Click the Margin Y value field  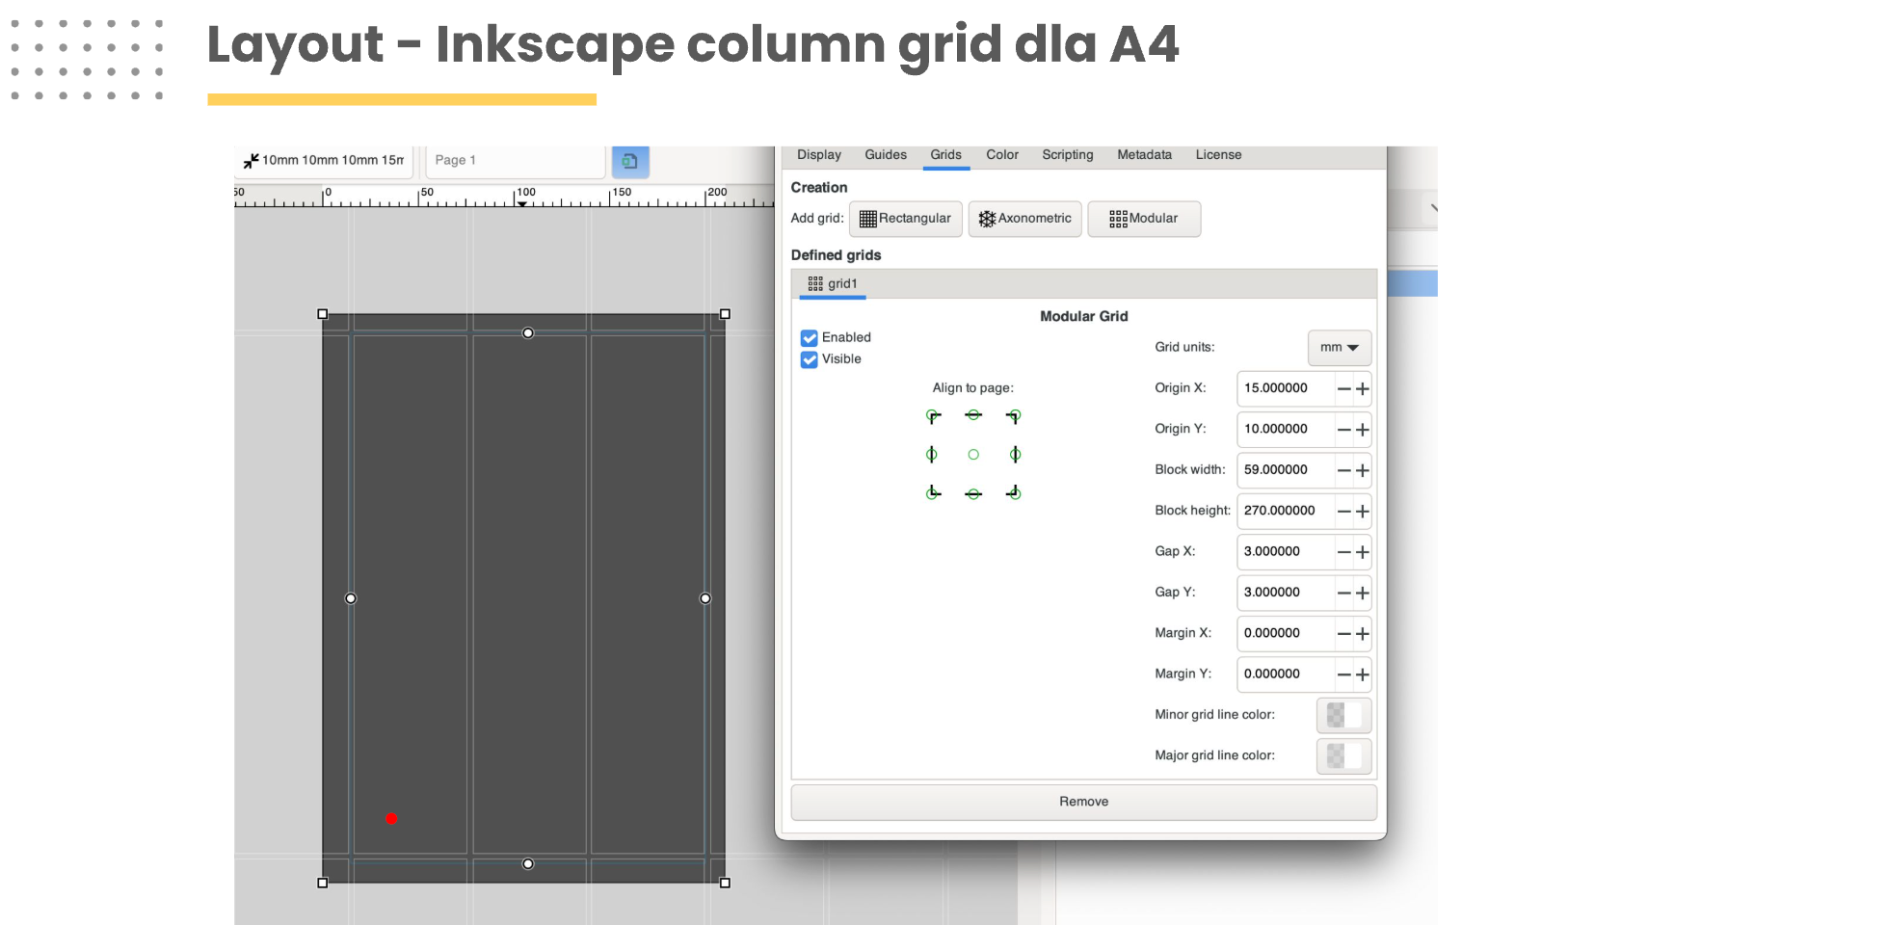[1286, 675]
